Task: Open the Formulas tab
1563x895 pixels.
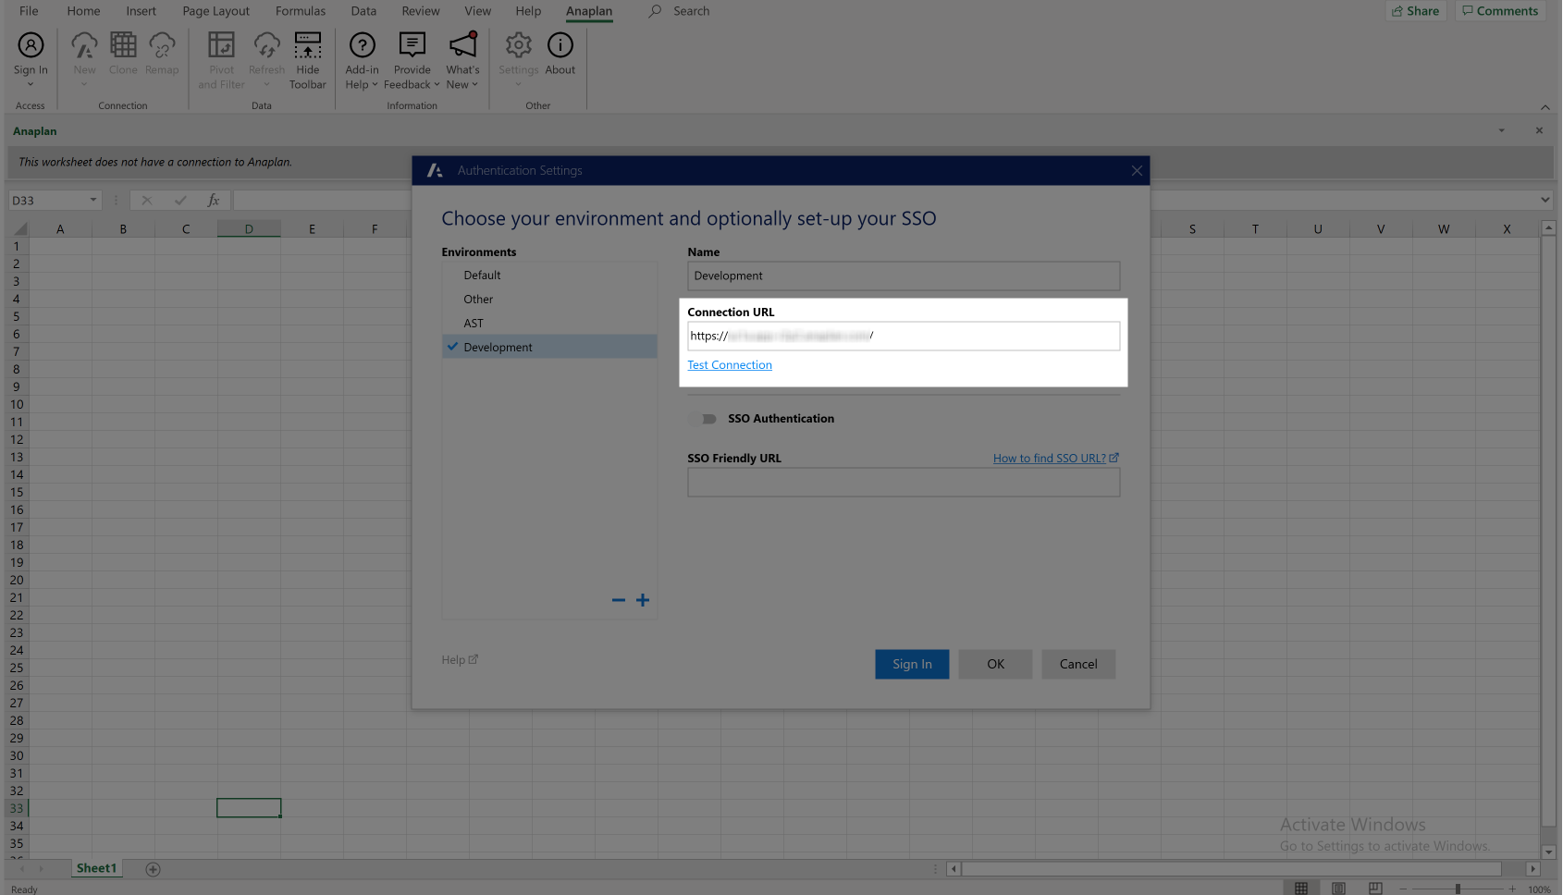Action: (301, 11)
